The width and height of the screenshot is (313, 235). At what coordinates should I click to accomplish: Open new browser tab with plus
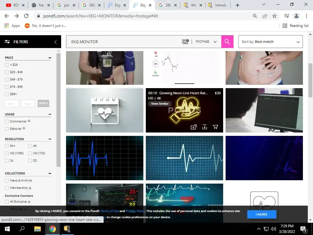click(237, 5)
